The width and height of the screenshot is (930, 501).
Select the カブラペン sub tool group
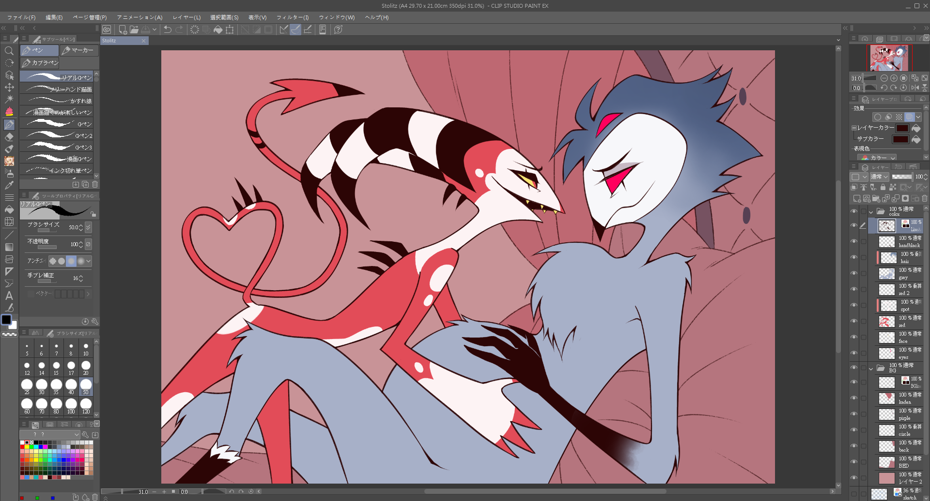click(39, 63)
